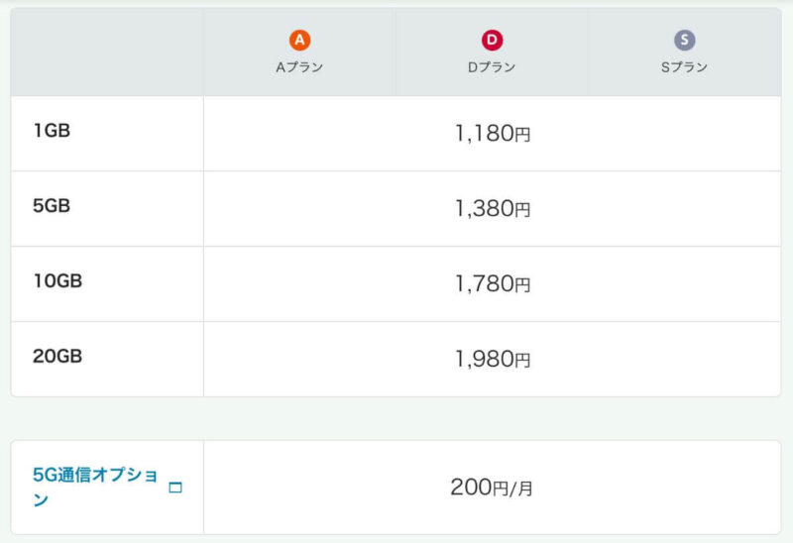Click the Aプラン header cell background
This screenshot has width=793, height=543.
tap(299, 53)
